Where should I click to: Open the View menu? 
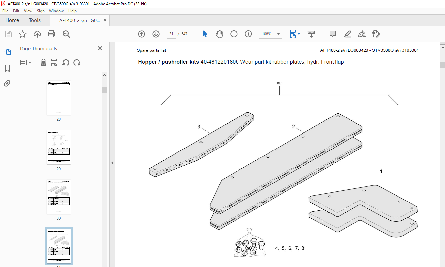pos(28,11)
